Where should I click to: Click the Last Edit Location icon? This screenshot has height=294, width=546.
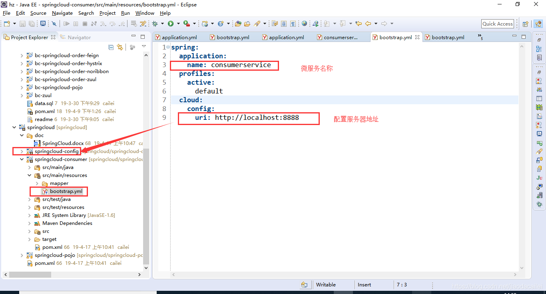coord(358,24)
